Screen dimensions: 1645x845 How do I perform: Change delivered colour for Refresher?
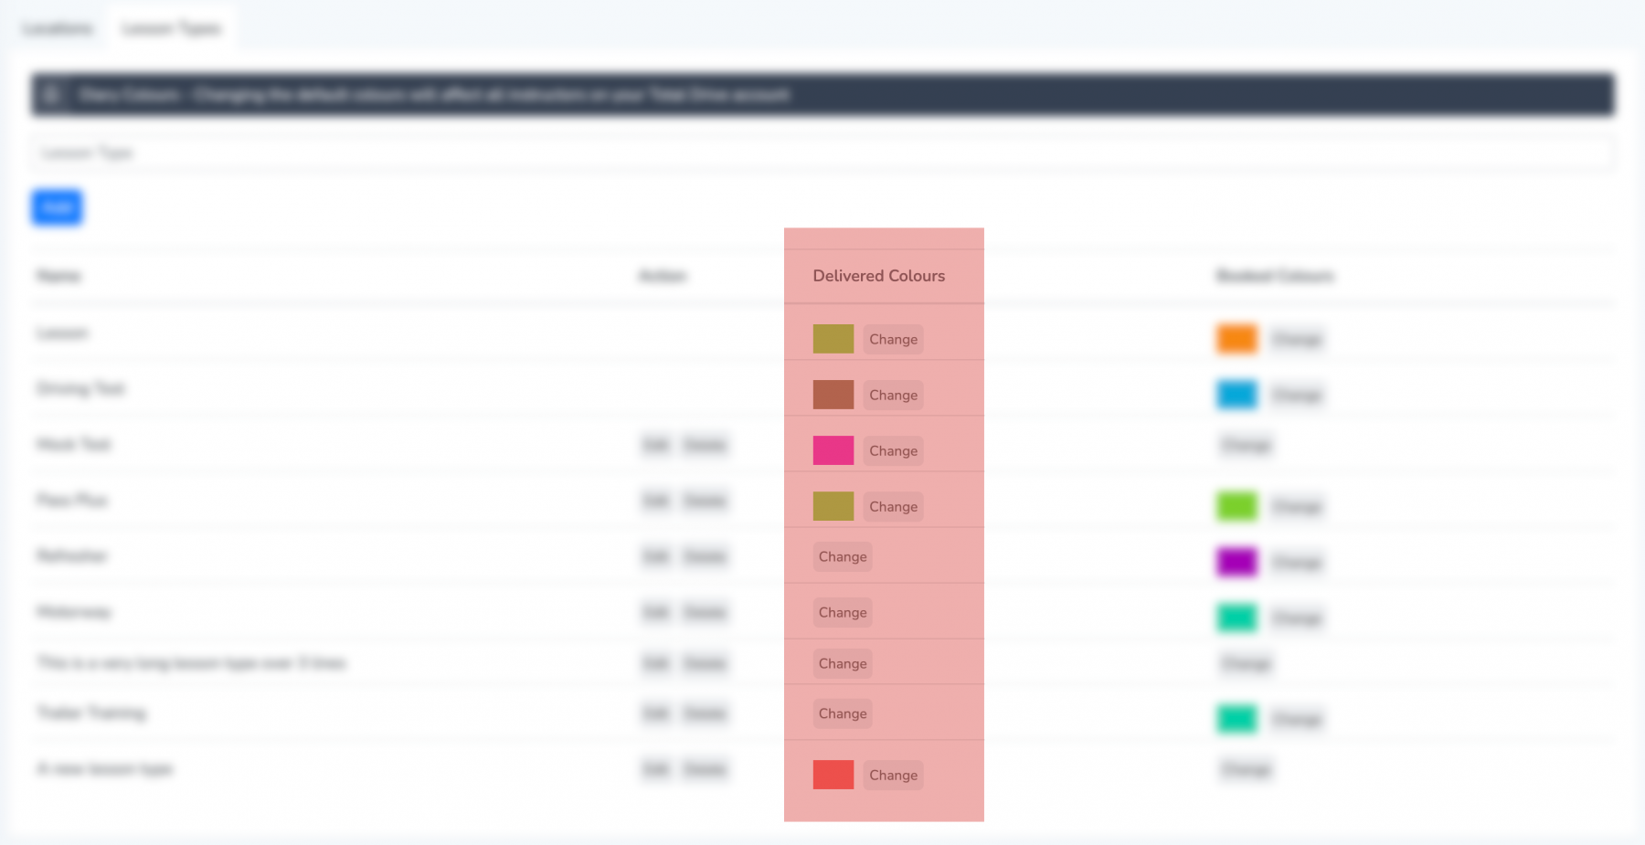click(842, 556)
